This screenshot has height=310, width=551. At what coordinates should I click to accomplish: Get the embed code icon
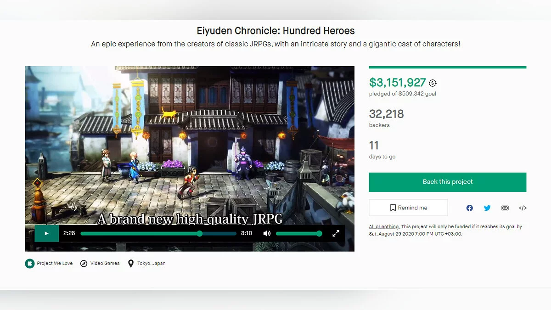(523, 208)
